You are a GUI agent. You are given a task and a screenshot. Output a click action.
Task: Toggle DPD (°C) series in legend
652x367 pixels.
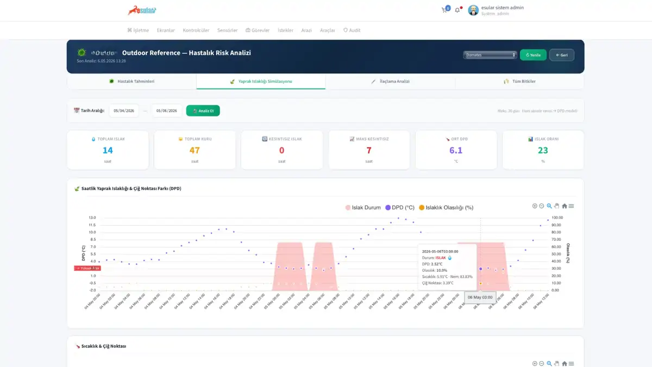tap(400, 208)
